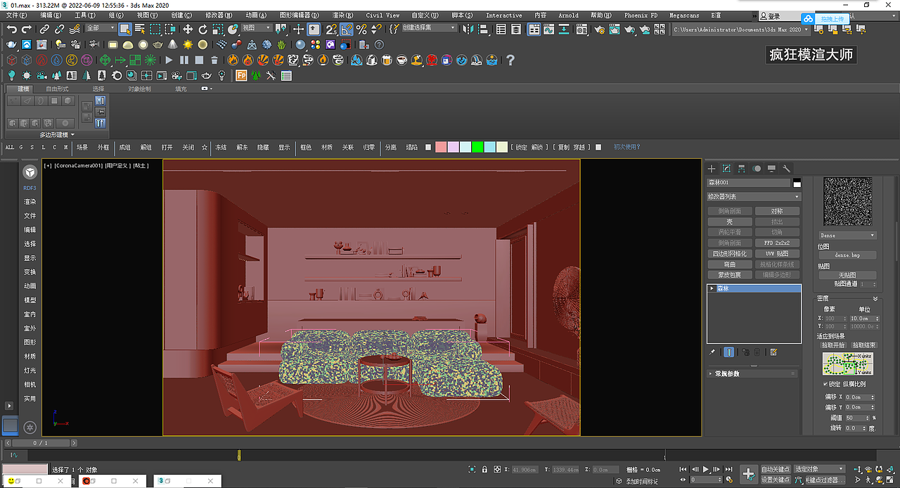The height and width of the screenshot is (488, 900).
Task: Toggle Show End Result button under modifier stack
Action: point(729,352)
